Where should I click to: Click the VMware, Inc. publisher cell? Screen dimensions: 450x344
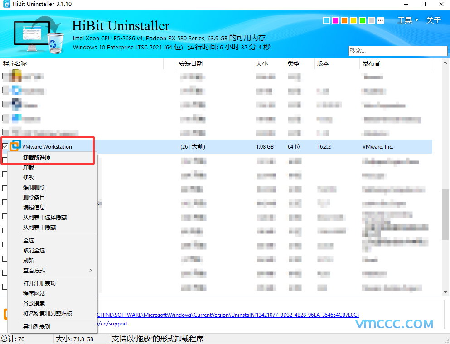(x=377, y=146)
